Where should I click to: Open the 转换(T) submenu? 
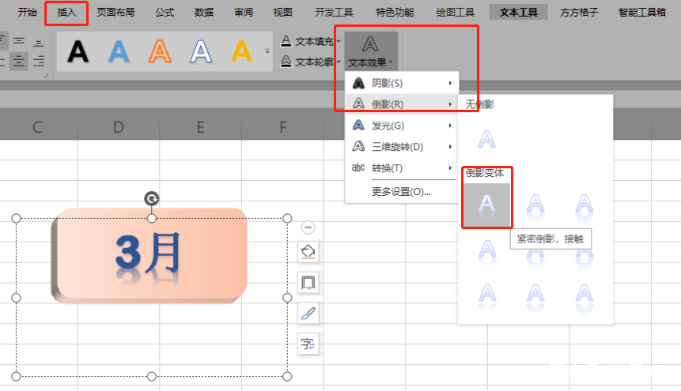[402, 168]
